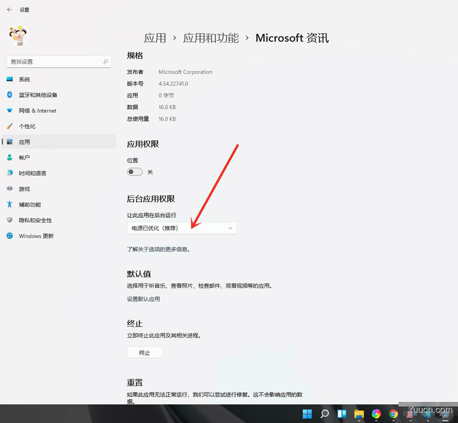This screenshot has width=458, height=423.
Task: Open the Windows Start menu
Action: [307, 414]
